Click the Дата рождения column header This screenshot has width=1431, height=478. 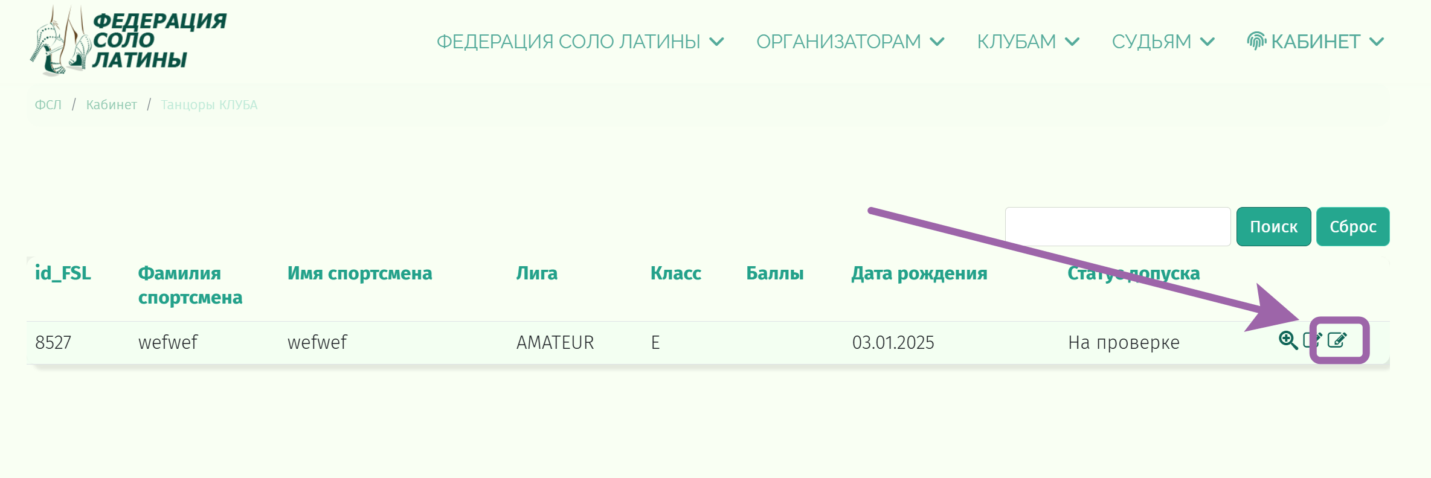919,273
